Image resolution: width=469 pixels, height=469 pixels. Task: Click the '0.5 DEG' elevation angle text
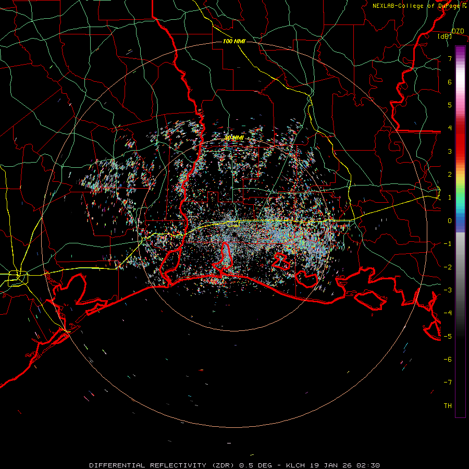coord(254,465)
